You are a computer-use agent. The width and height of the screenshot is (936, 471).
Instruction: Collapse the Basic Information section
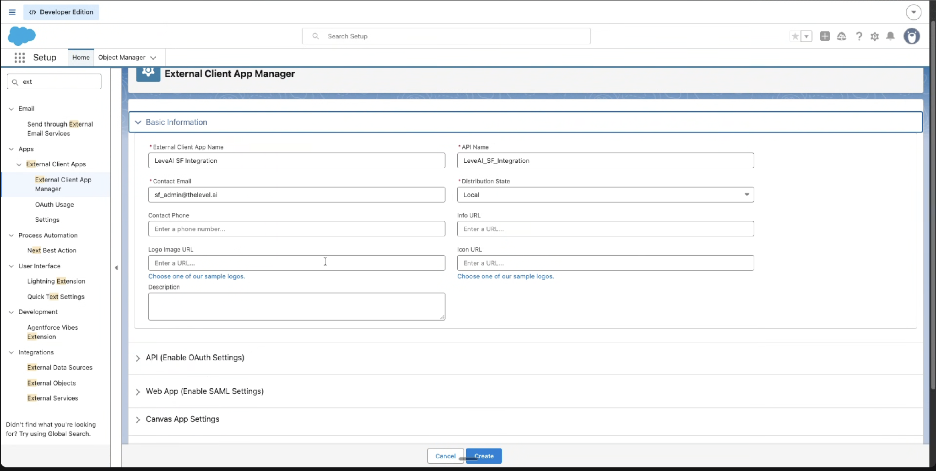click(525, 122)
